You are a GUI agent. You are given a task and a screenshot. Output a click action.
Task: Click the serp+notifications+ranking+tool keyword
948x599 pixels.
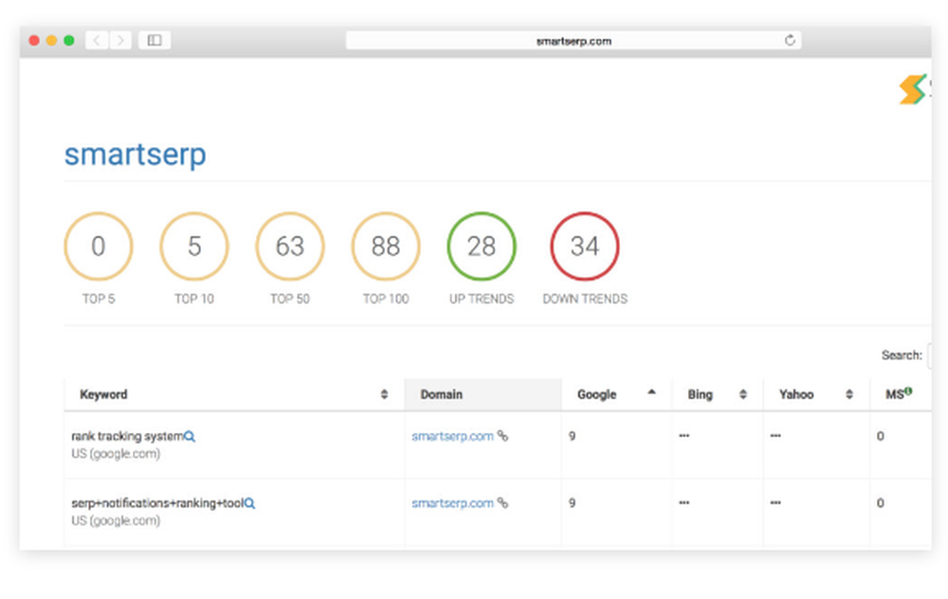(x=157, y=503)
